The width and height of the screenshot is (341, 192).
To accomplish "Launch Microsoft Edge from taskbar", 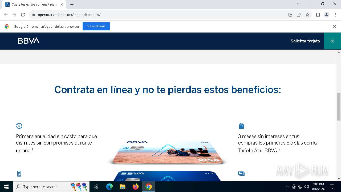I will click(x=109, y=187).
